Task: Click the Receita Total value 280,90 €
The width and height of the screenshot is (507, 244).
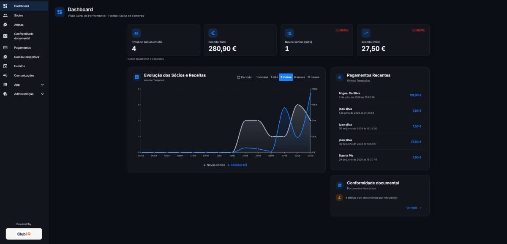Action: pyautogui.click(x=223, y=49)
